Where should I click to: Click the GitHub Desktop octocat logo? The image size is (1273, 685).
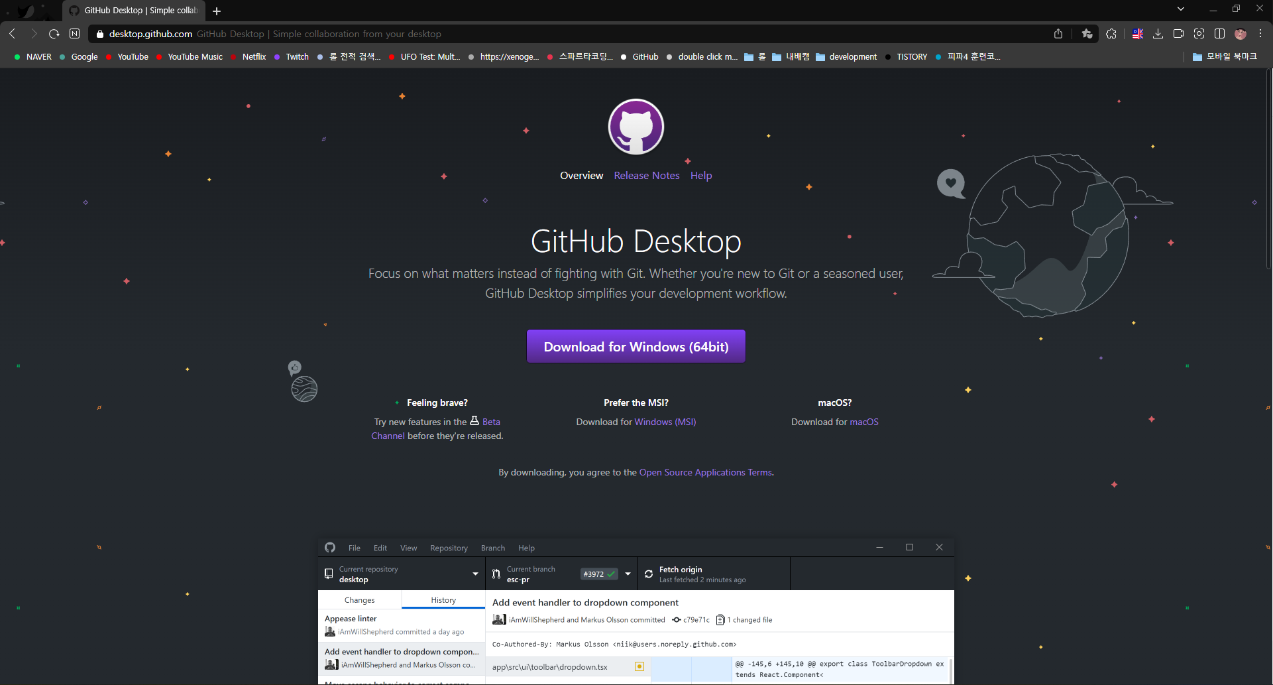pyautogui.click(x=636, y=127)
